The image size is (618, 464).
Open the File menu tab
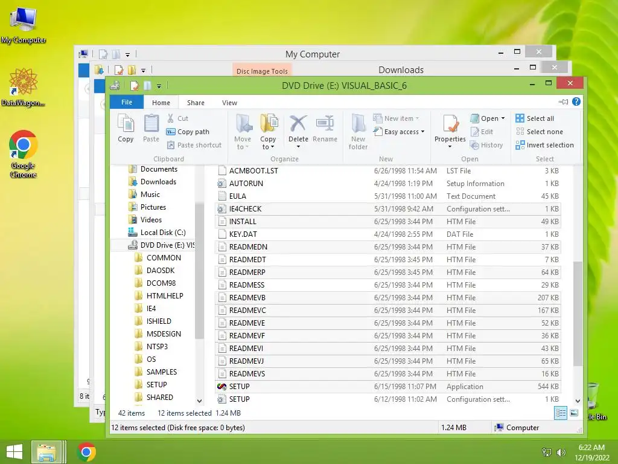pyautogui.click(x=127, y=102)
